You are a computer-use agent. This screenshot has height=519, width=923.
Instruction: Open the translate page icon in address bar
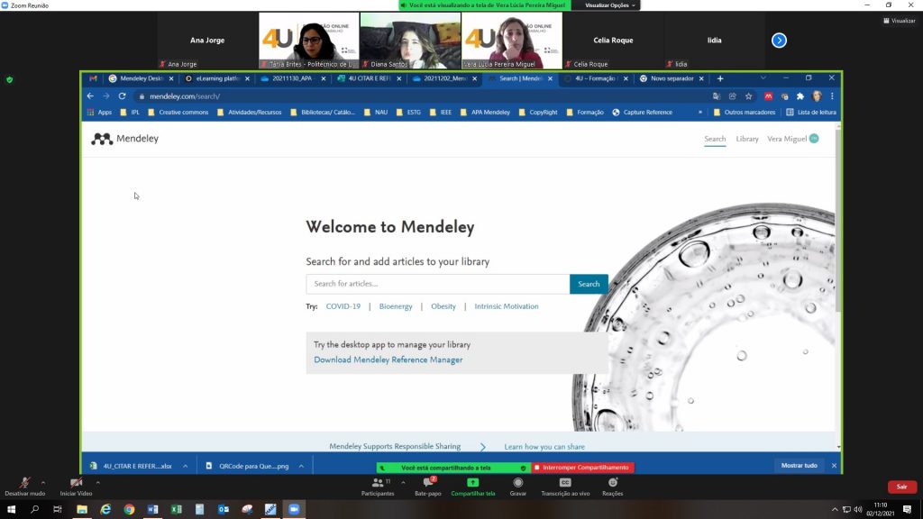(x=717, y=96)
